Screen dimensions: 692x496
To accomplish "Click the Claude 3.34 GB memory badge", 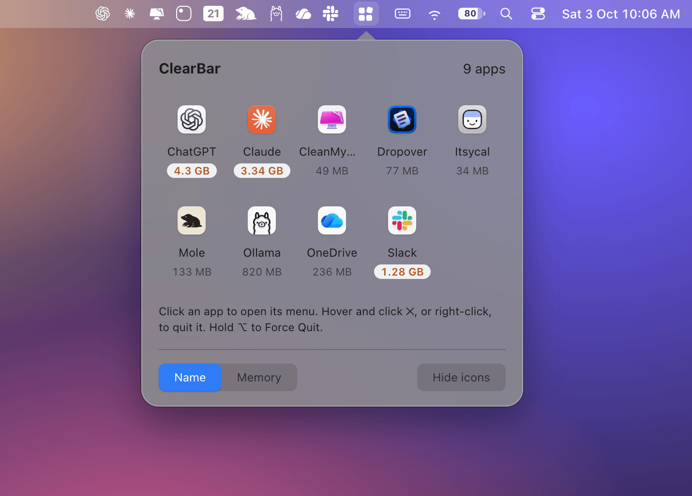I will (262, 171).
